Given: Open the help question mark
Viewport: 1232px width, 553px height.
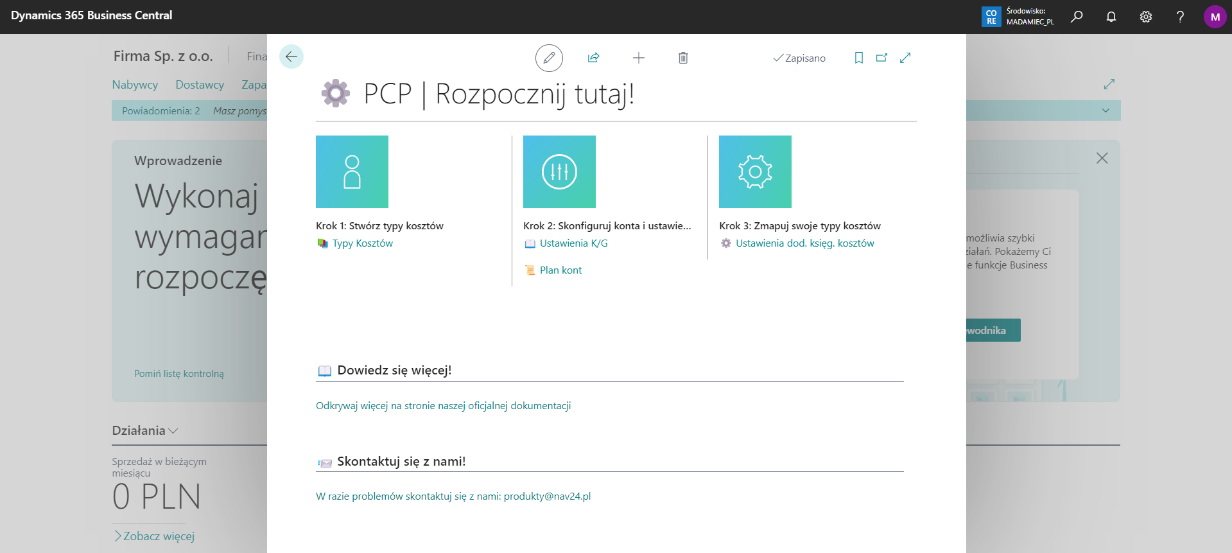Looking at the screenshot, I should (x=1180, y=17).
